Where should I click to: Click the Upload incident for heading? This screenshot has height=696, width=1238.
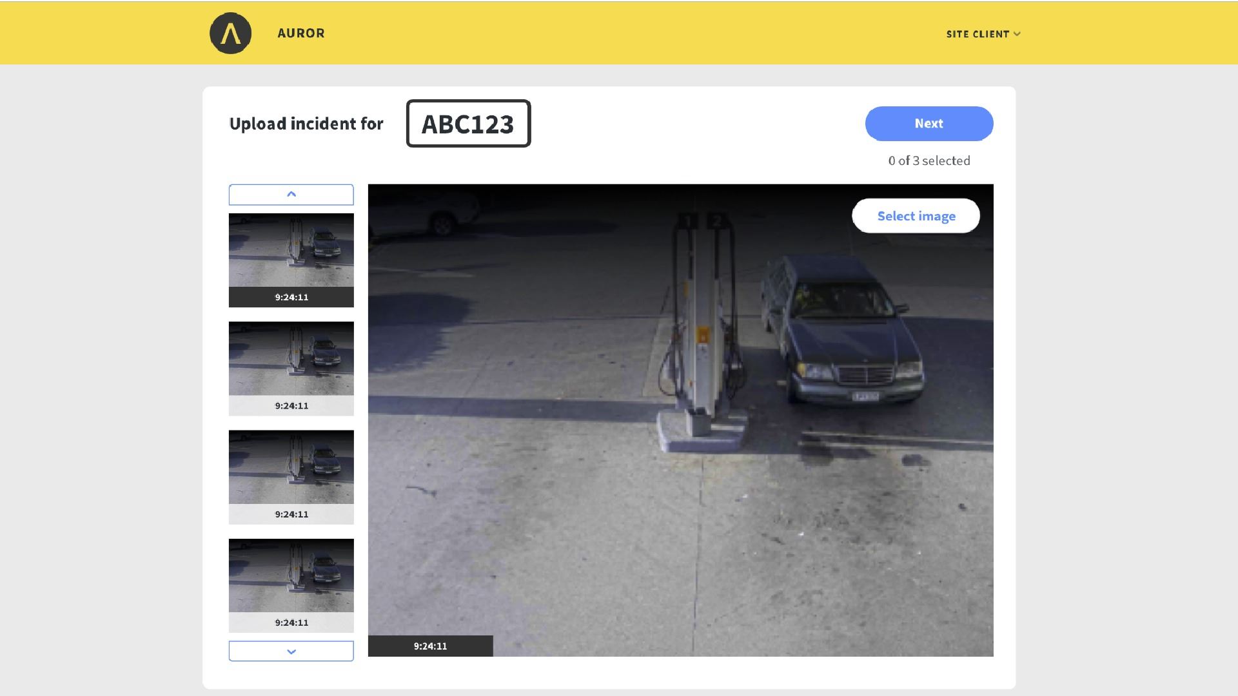point(306,124)
